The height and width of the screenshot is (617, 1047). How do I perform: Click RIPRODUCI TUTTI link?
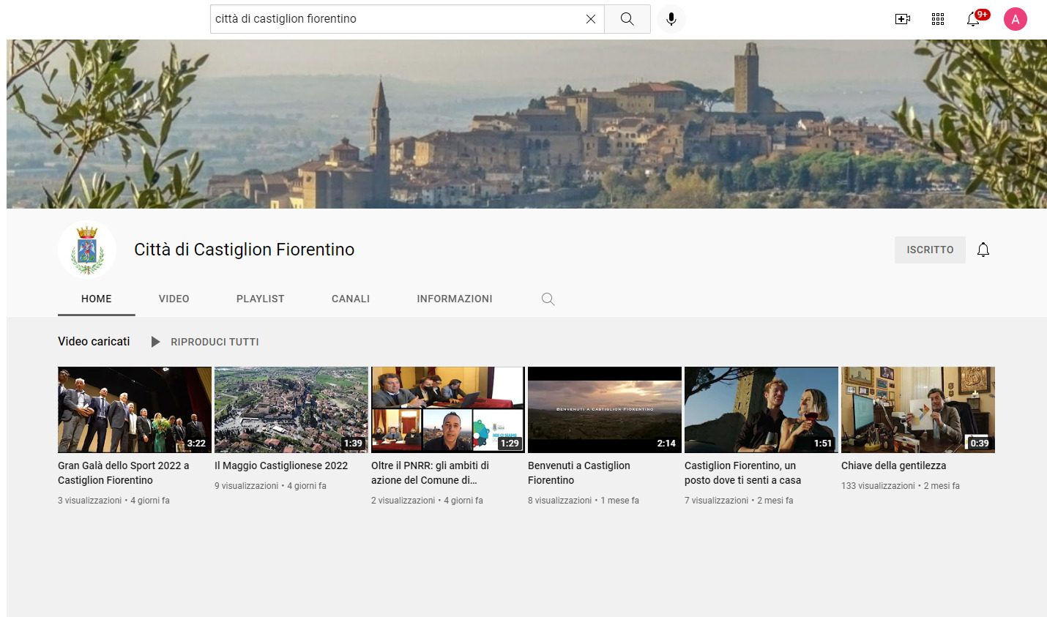(215, 342)
